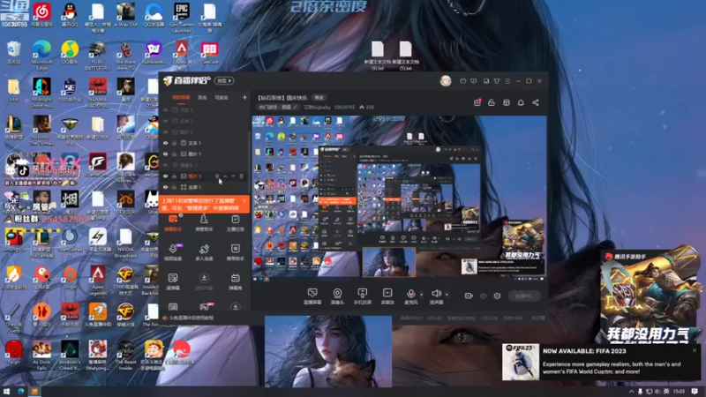Add a 多媒体 media source

pos(387,296)
